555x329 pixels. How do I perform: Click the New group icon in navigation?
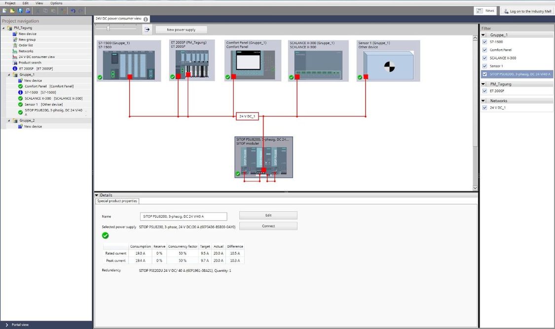[15, 39]
